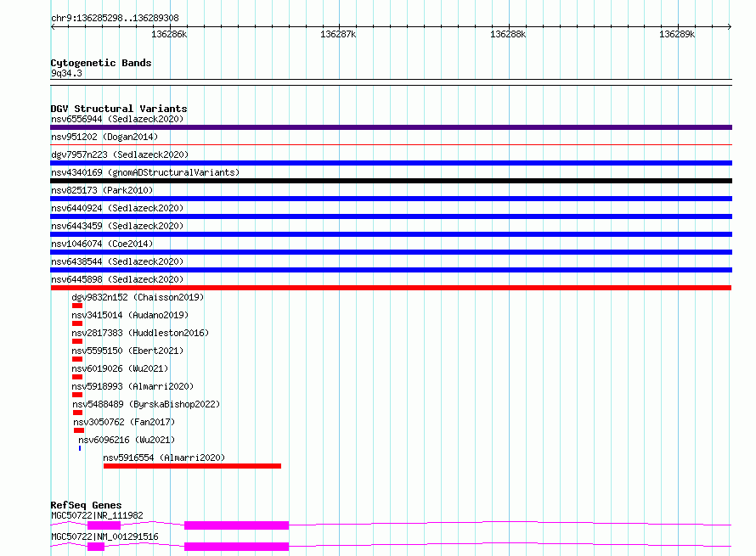Open nsv951202 (Dogan2014) label
The width and height of the screenshot is (756, 556).
point(104,137)
